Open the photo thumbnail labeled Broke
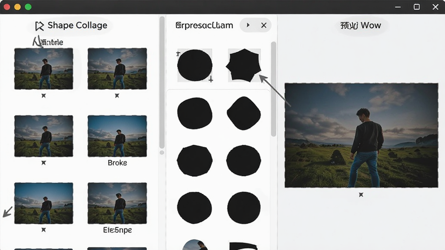Image resolution: width=445 pixels, height=250 pixels. click(117, 136)
